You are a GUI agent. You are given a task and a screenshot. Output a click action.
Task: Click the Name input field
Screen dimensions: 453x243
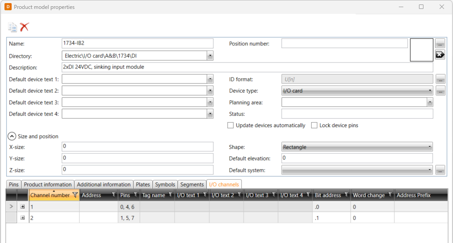tap(137, 43)
